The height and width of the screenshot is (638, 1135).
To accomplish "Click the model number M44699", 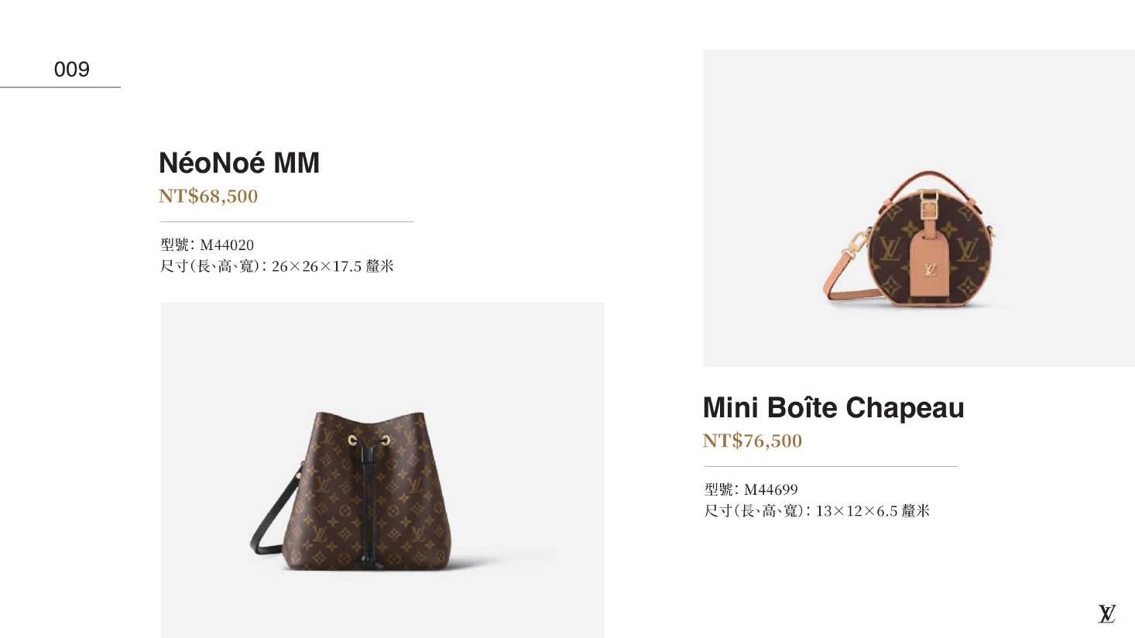I will 770,489.
